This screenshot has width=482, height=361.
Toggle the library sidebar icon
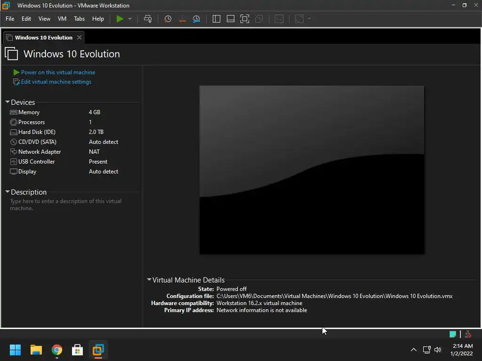coord(217,19)
